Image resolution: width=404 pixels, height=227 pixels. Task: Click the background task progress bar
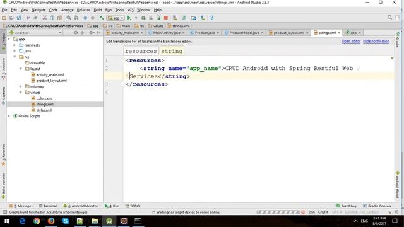278,212
